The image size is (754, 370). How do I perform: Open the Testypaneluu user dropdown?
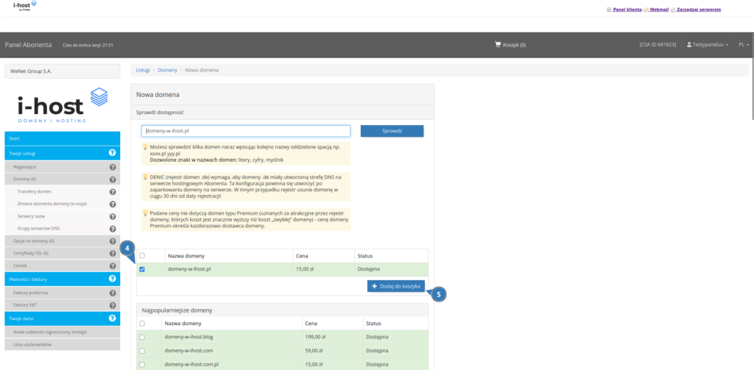708,45
